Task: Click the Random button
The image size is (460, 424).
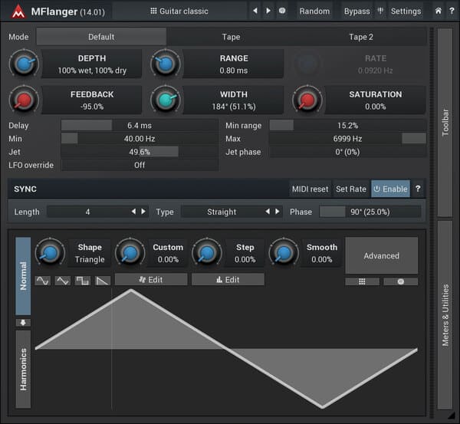Action: click(314, 12)
